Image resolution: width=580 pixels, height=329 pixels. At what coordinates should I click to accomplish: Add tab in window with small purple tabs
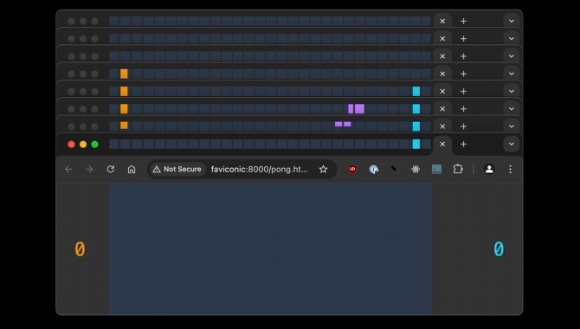pyautogui.click(x=463, y=126)
